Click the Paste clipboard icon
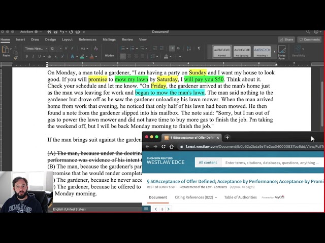The image size is (325, 243). [6, 50]
